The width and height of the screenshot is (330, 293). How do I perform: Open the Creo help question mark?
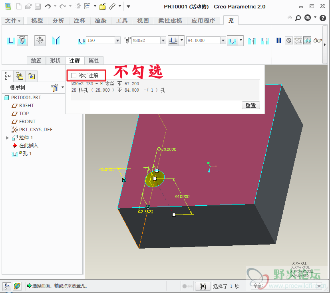(x=323, y=18)
